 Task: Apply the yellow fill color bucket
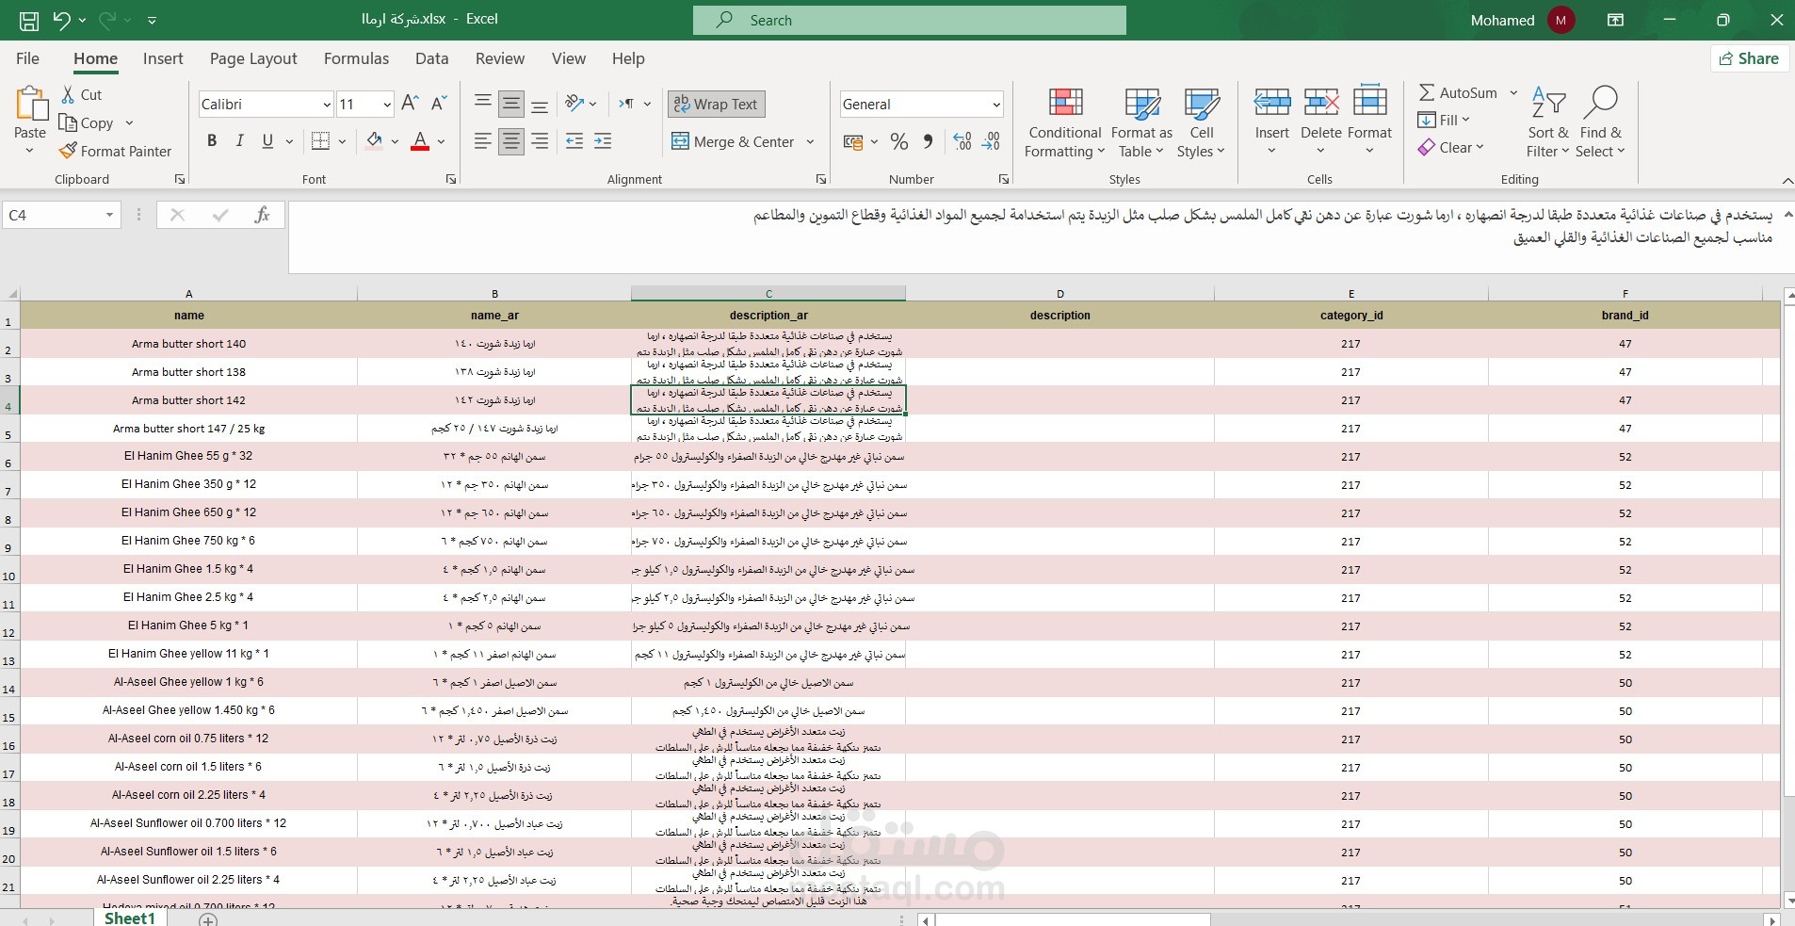pyautogui.click(x=374, y=141)
